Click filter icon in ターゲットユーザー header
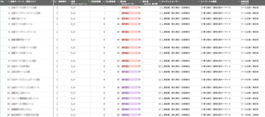This screenshot has height=117, width=265. coord(198,2)
